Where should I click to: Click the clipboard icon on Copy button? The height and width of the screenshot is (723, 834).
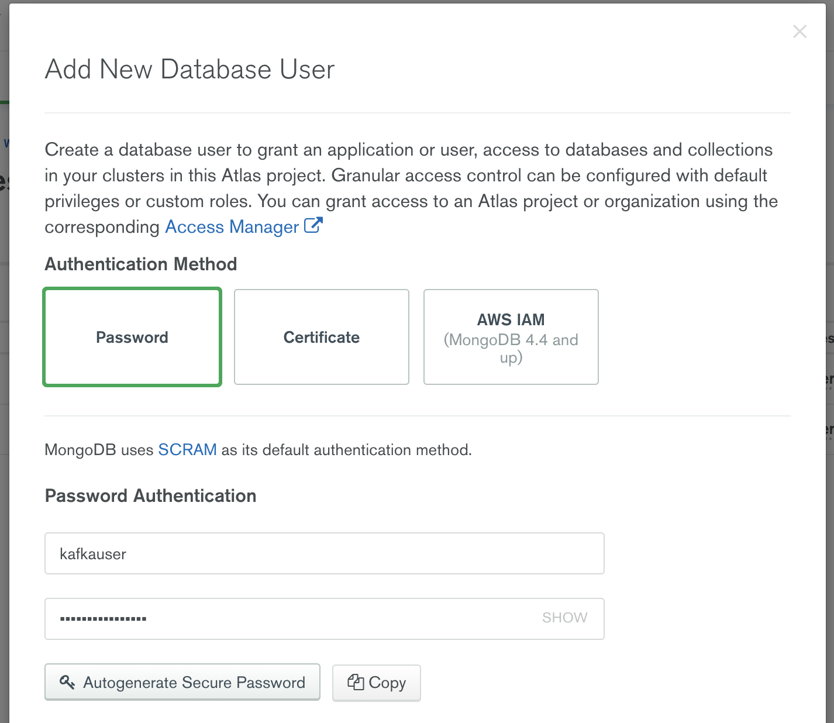356,682
